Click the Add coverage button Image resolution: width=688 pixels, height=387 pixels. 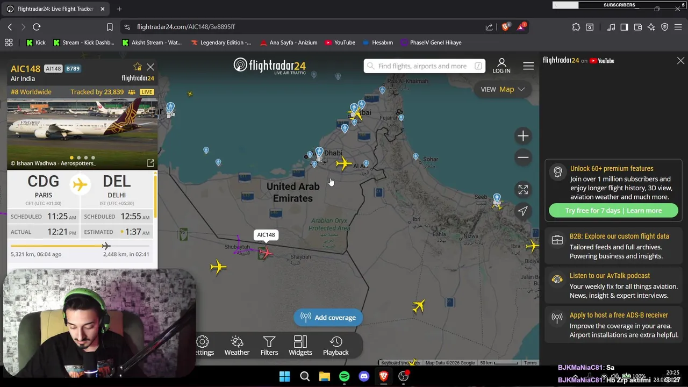(328, 318)
